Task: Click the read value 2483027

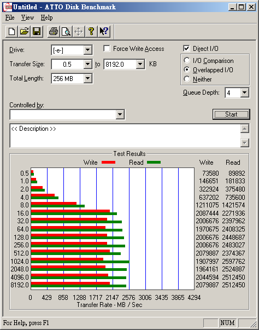Action: [x=233, y=245]
